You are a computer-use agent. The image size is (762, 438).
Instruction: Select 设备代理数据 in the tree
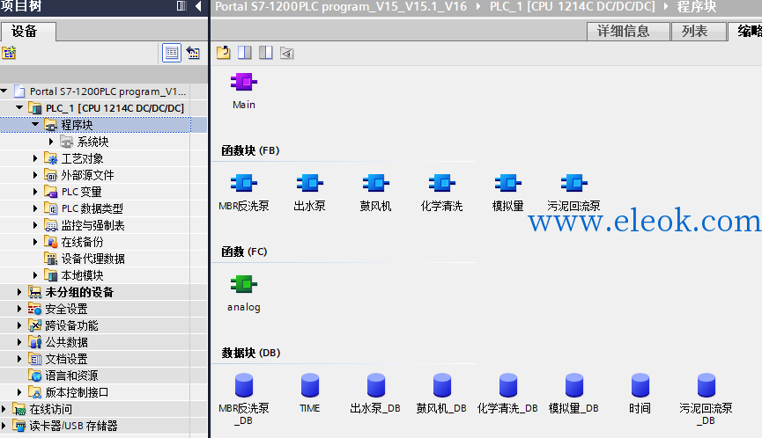tap(92, 259)
